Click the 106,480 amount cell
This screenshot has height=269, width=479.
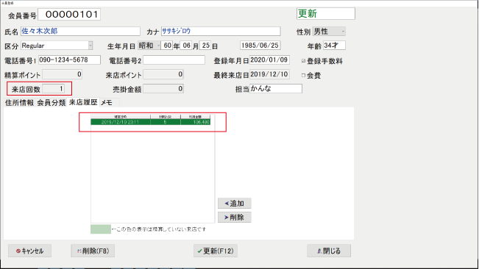pyautogui.click(x=196, y=122)
